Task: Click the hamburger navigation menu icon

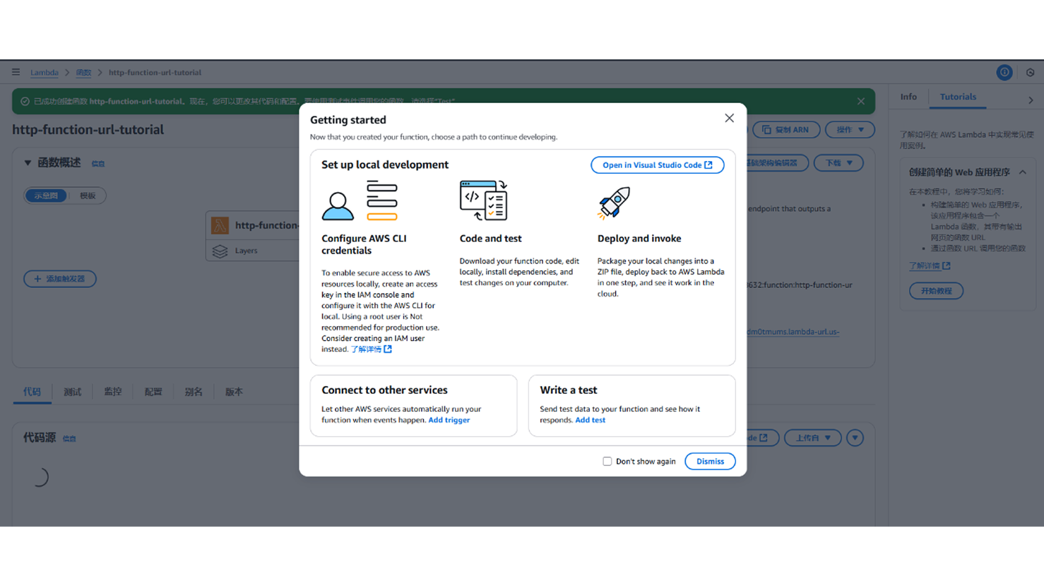Action: pos(16,72)
